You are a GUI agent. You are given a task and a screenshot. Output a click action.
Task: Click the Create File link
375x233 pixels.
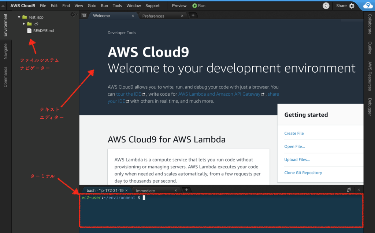[294, 133]
